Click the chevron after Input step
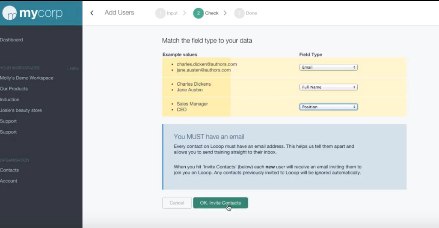This screenshot has width=439, height=228. (184, 13)
